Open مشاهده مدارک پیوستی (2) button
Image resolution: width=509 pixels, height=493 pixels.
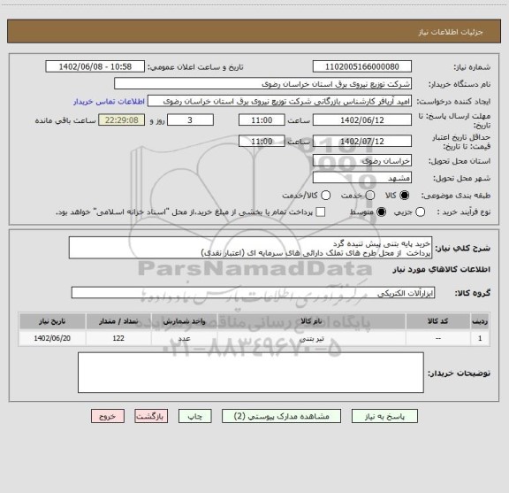coord(281,416)
